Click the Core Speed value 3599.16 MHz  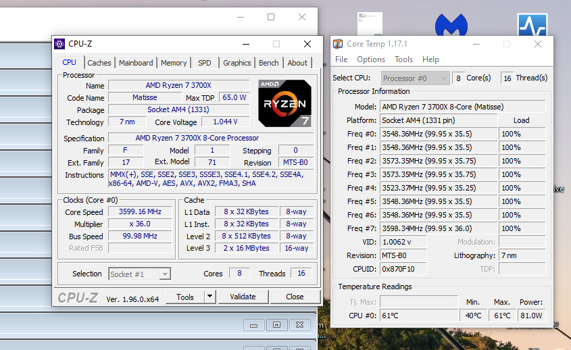tap(140, 211)
